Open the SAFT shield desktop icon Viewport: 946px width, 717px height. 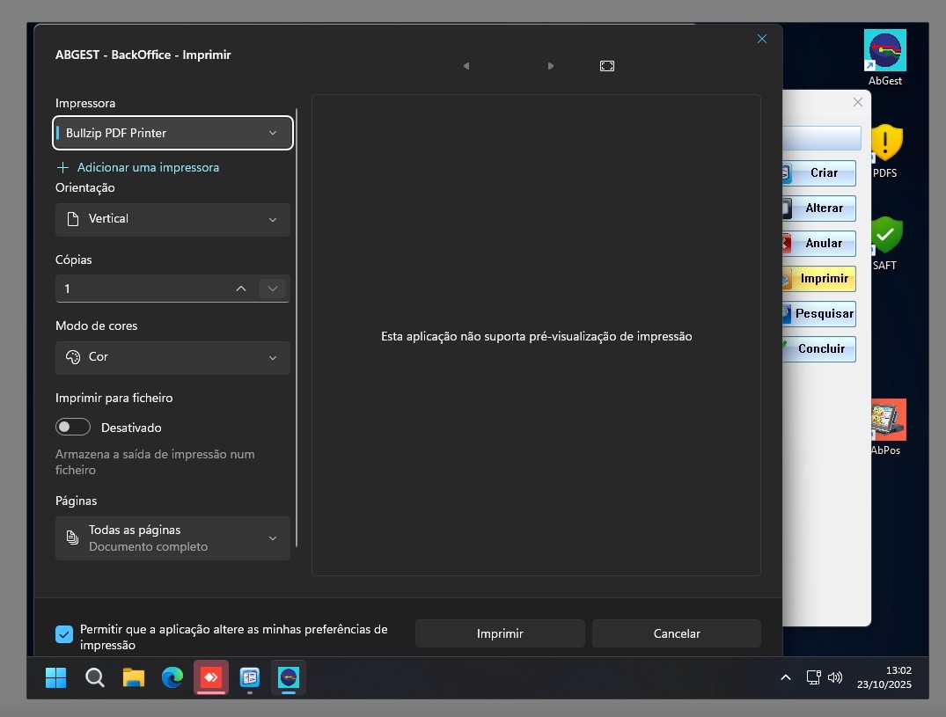point(885,236)
